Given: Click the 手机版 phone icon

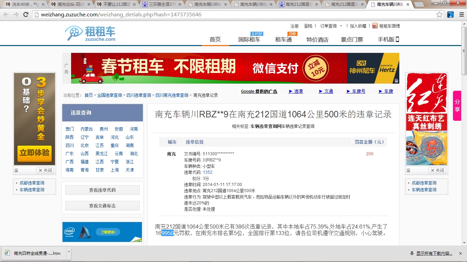Looking at the screenshot, I should tap(397, 39).
